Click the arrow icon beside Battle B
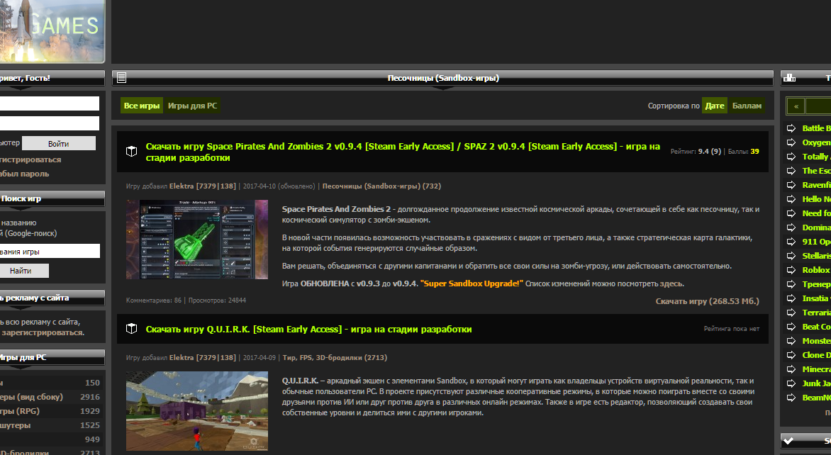 click(791, 128)
